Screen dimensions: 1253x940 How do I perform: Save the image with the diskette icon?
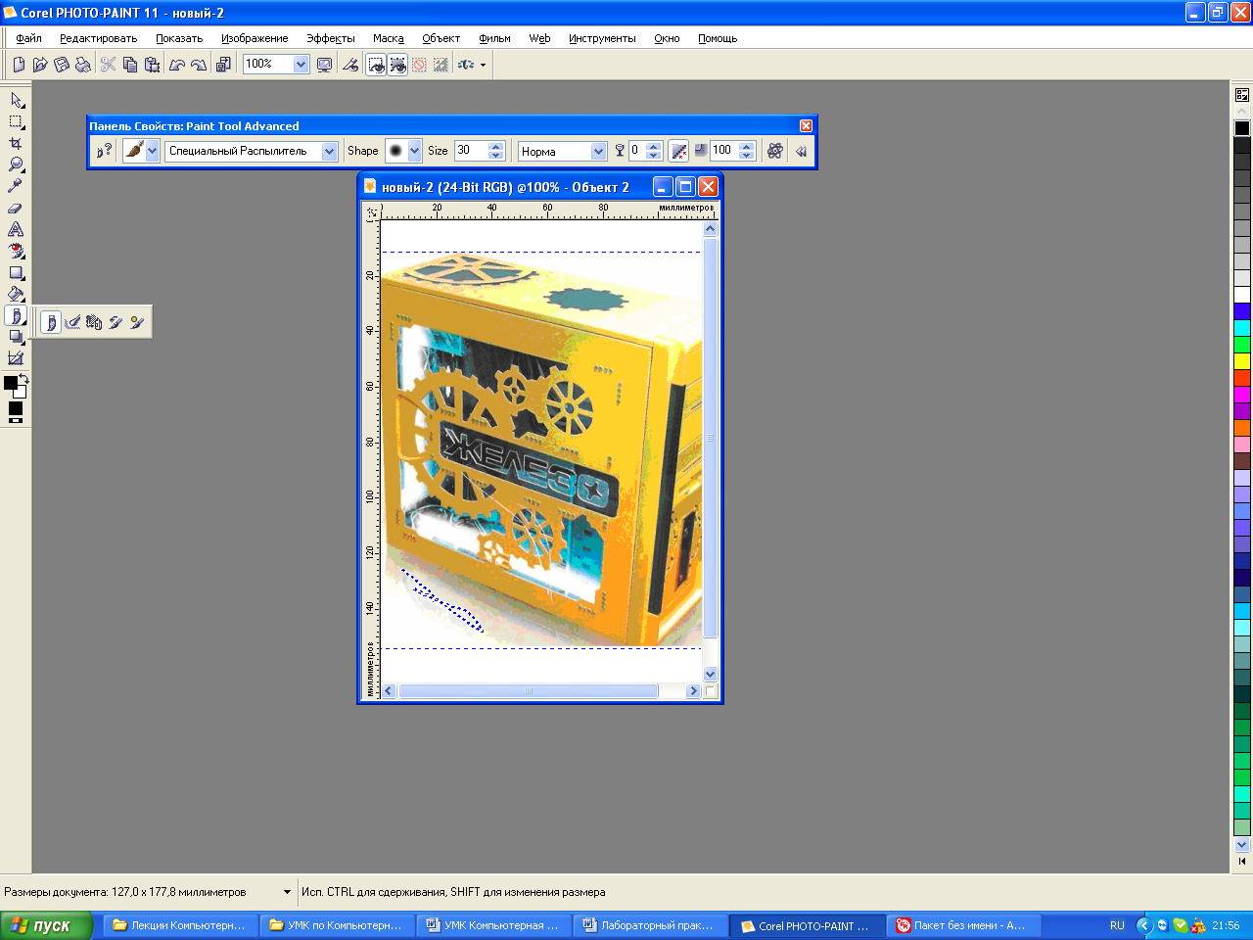tap(62, 65)
